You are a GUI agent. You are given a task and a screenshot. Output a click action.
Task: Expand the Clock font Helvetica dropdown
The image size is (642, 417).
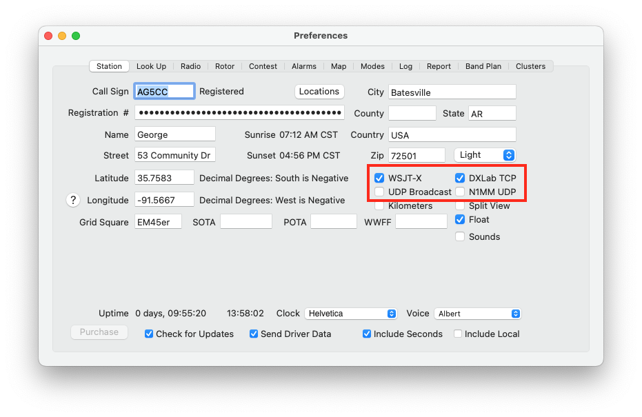(351, 314)
